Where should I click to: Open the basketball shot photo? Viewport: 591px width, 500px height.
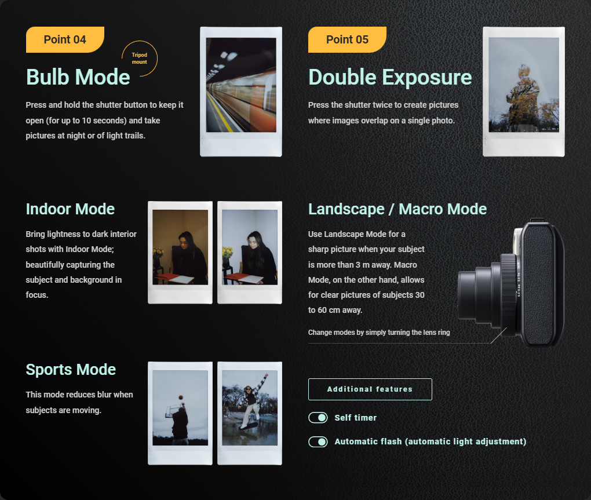[180, 413]
